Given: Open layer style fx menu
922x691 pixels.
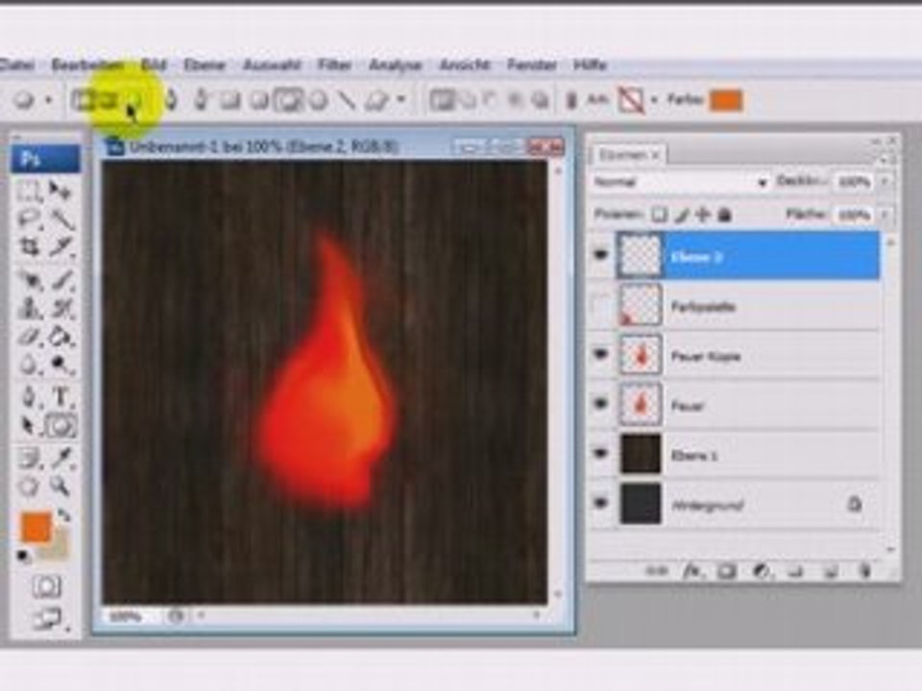Looking at the screenshot, I should 692,570.
